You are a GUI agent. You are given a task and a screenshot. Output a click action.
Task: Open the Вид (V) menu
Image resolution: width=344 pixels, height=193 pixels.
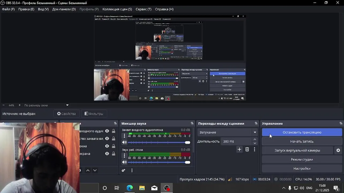(43, 9)
